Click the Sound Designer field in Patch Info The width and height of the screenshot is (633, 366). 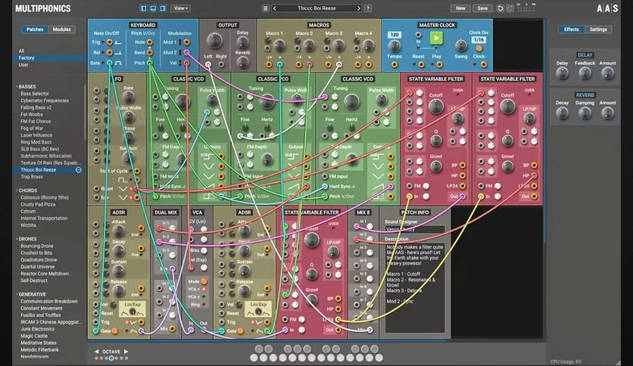pos(415,229)
